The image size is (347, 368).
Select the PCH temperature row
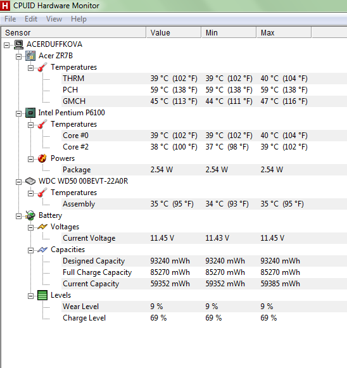204,90
